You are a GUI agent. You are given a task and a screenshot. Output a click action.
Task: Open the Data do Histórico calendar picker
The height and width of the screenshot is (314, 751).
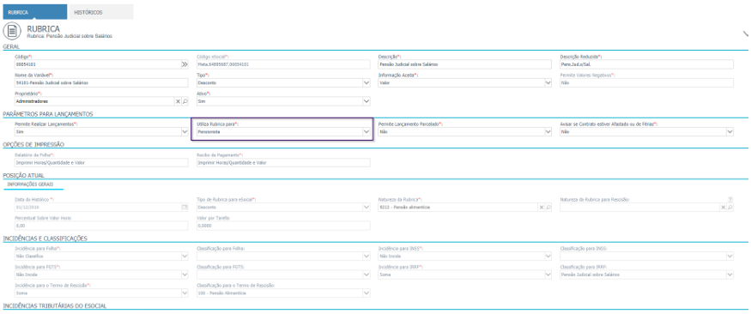click(x=185, y=208)
